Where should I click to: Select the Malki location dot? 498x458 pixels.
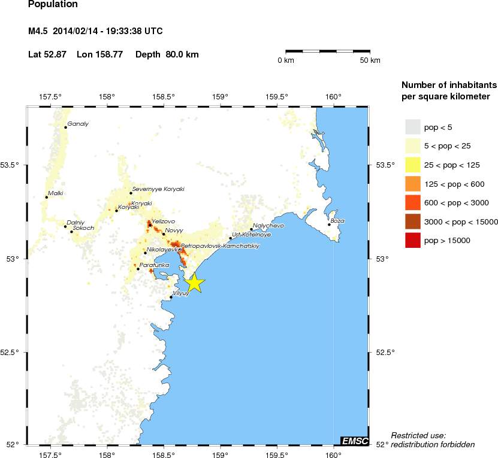pyautogui.click(x=46, y=197)
